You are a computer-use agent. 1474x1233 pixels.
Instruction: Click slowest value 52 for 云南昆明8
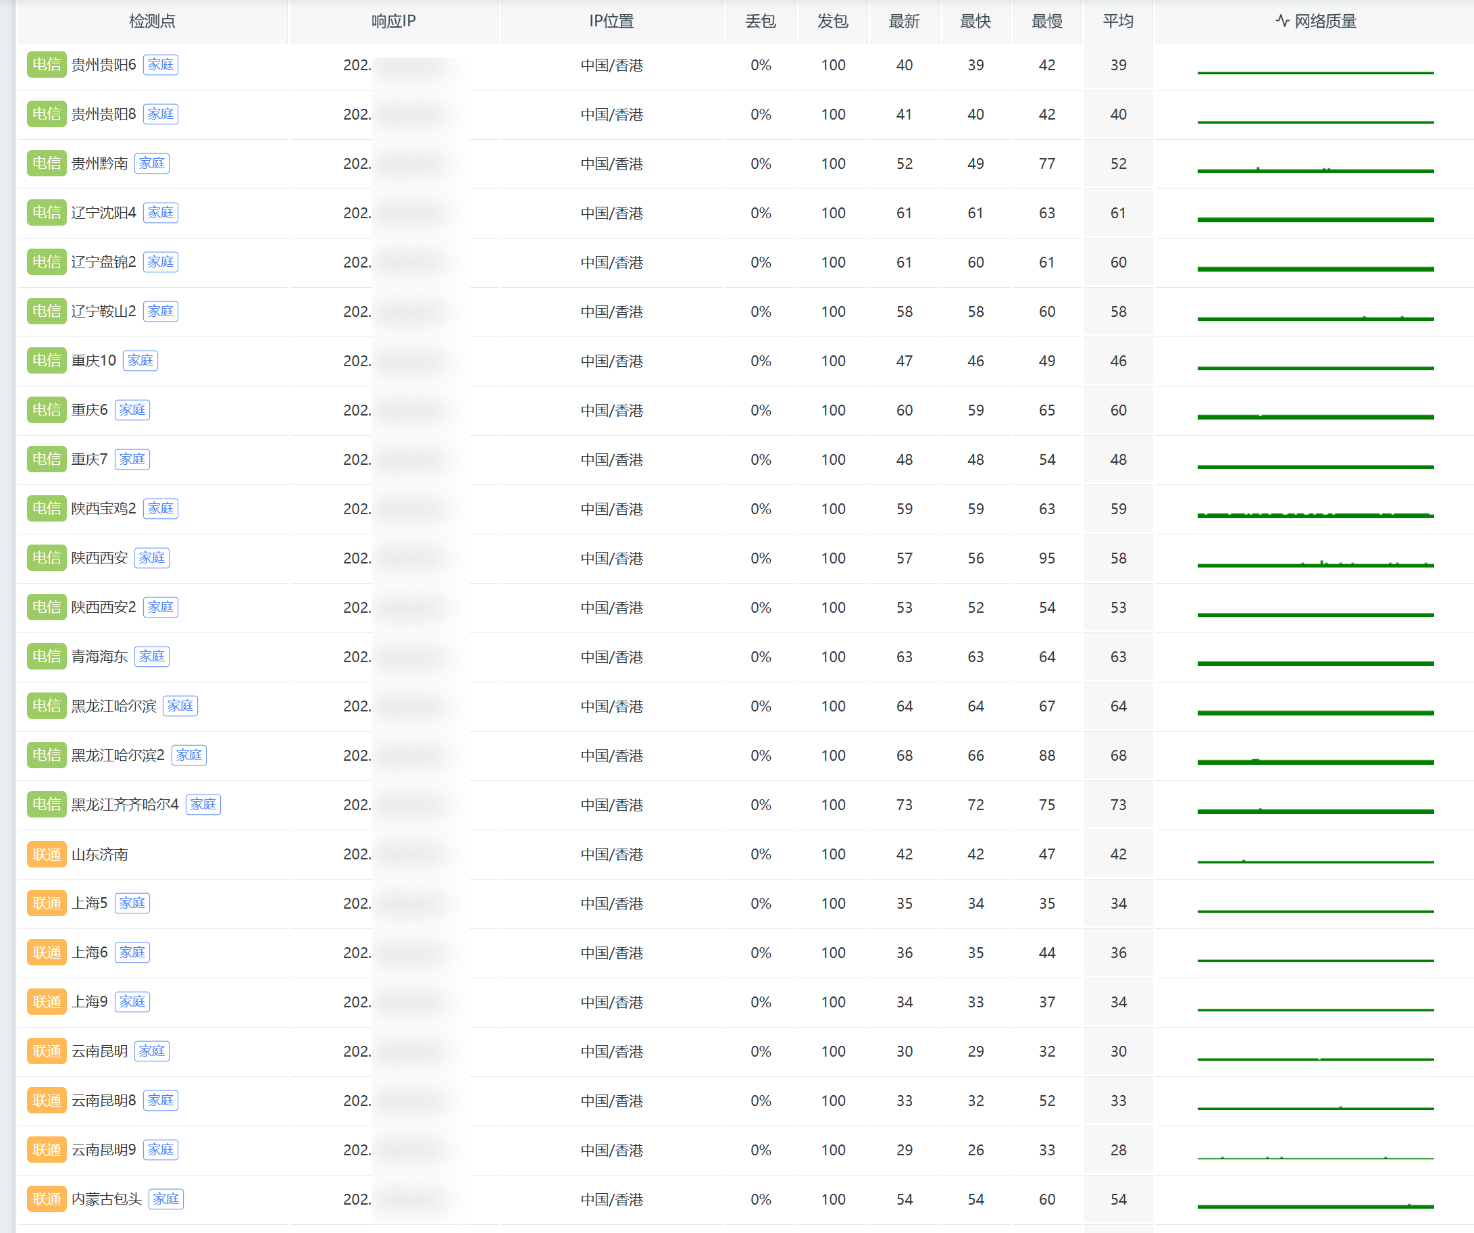pyautogui.click(x=1046, y=1101)
